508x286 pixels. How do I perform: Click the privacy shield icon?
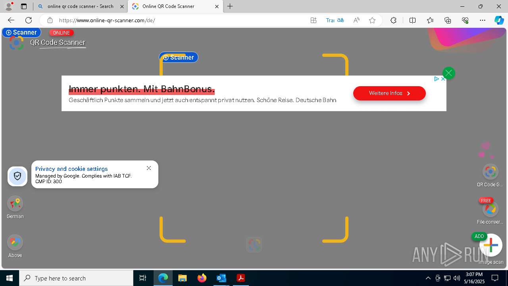coord(17,176)
